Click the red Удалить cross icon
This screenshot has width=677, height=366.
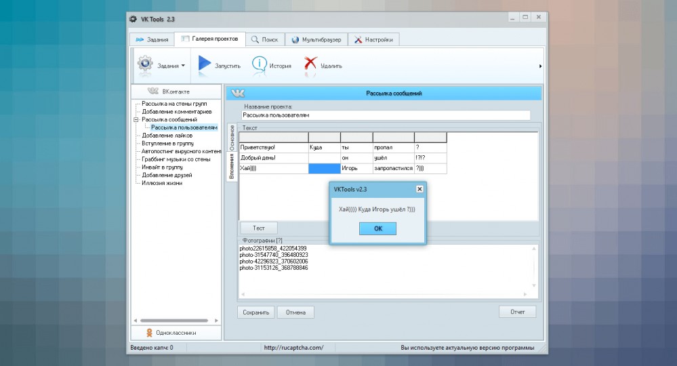(x=310, y=64)
